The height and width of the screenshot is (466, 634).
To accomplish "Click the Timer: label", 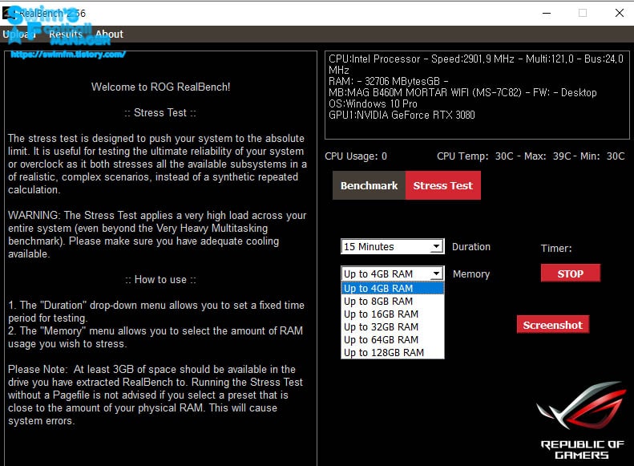I will click(556, 249).
